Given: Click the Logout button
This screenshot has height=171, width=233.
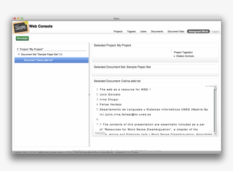Looking at the screenshot, I should 215,32.
